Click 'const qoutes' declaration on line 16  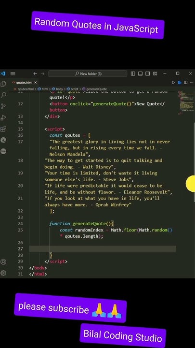coord(65,135)
